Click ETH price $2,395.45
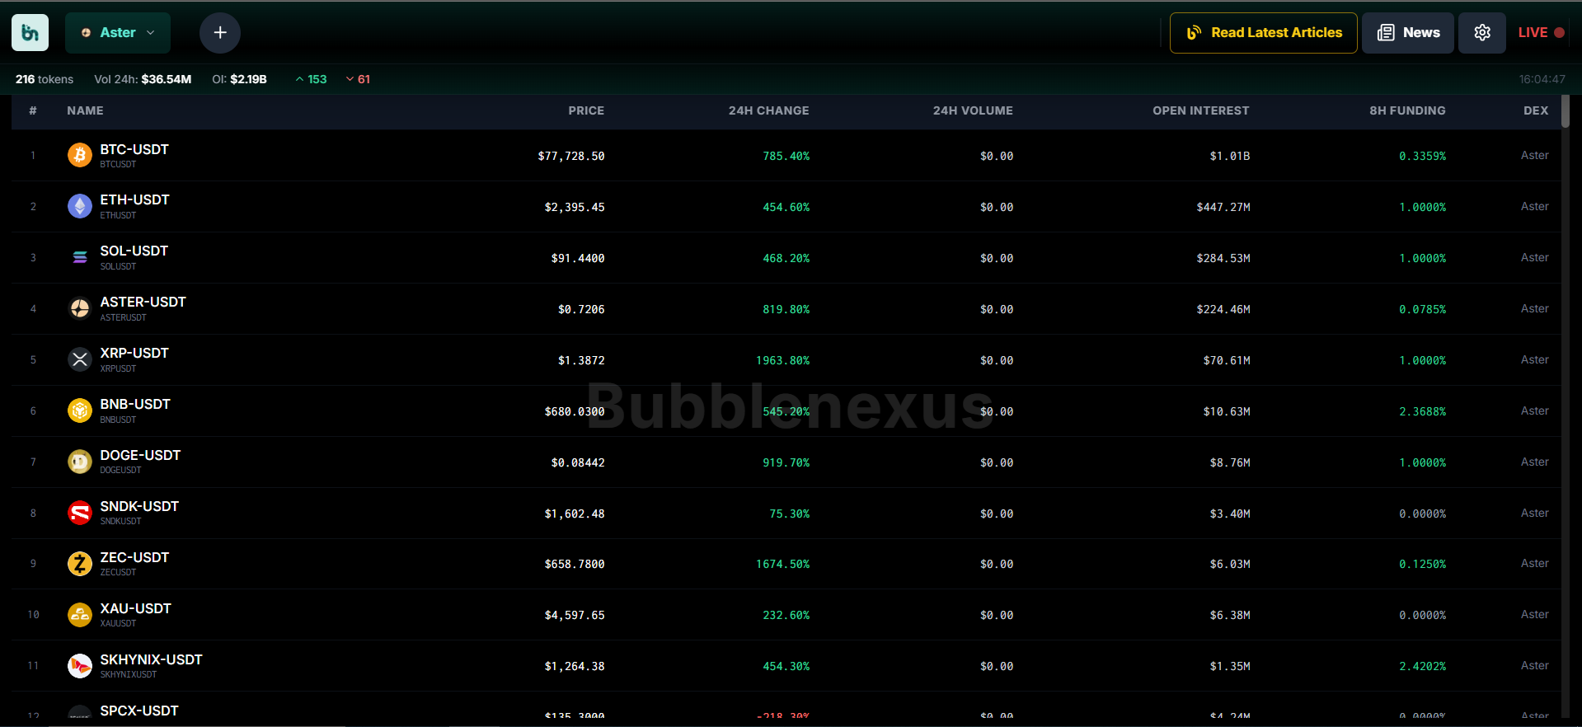This screenshot has width=1582, height=727. tap(575, 207)
